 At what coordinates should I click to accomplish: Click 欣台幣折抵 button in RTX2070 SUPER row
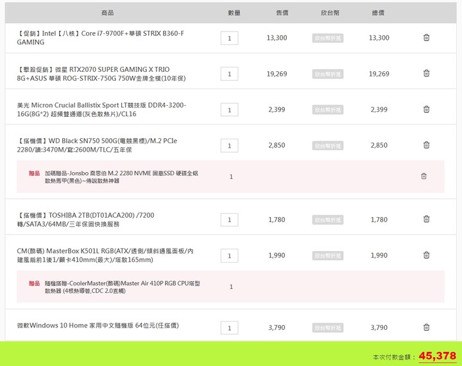pos(328,74)
